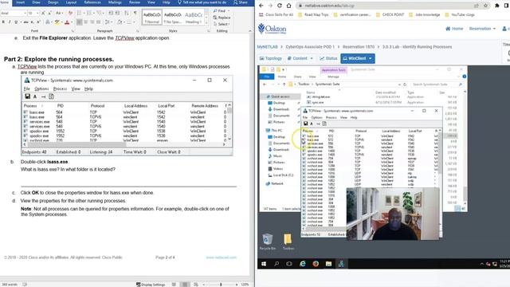Apply the Heading 1 style
Viewport: 510px width, 287px height.
(194, 18)
